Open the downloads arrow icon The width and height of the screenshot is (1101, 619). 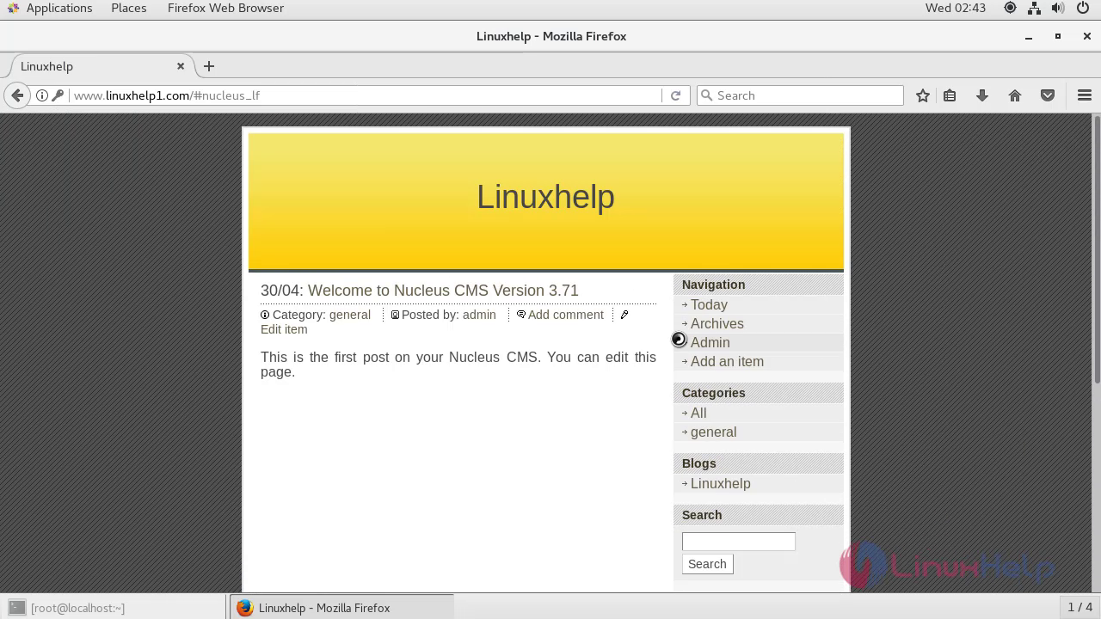[982, 95]
